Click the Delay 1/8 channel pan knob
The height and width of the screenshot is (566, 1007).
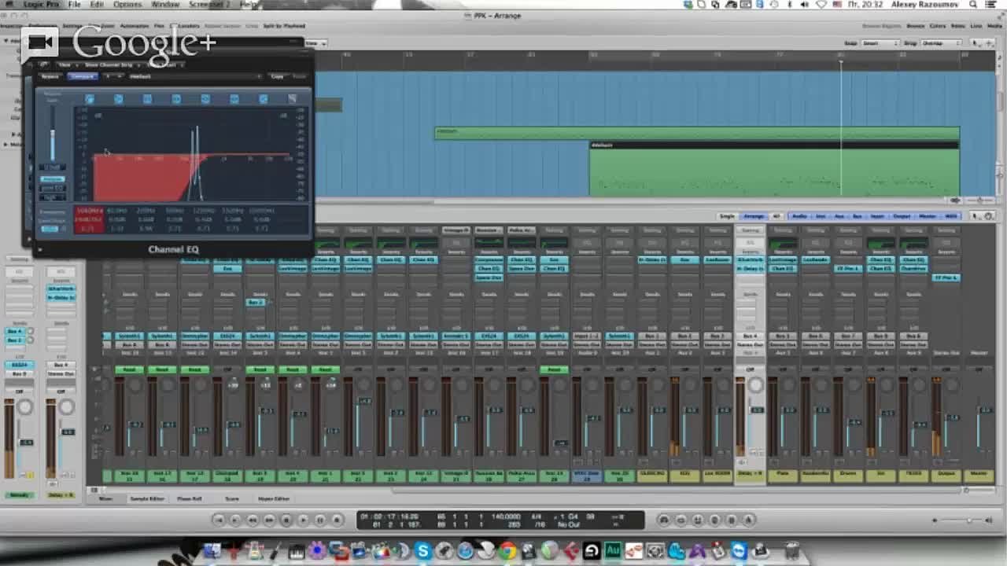pyautogui.click(x=755, y=384)
